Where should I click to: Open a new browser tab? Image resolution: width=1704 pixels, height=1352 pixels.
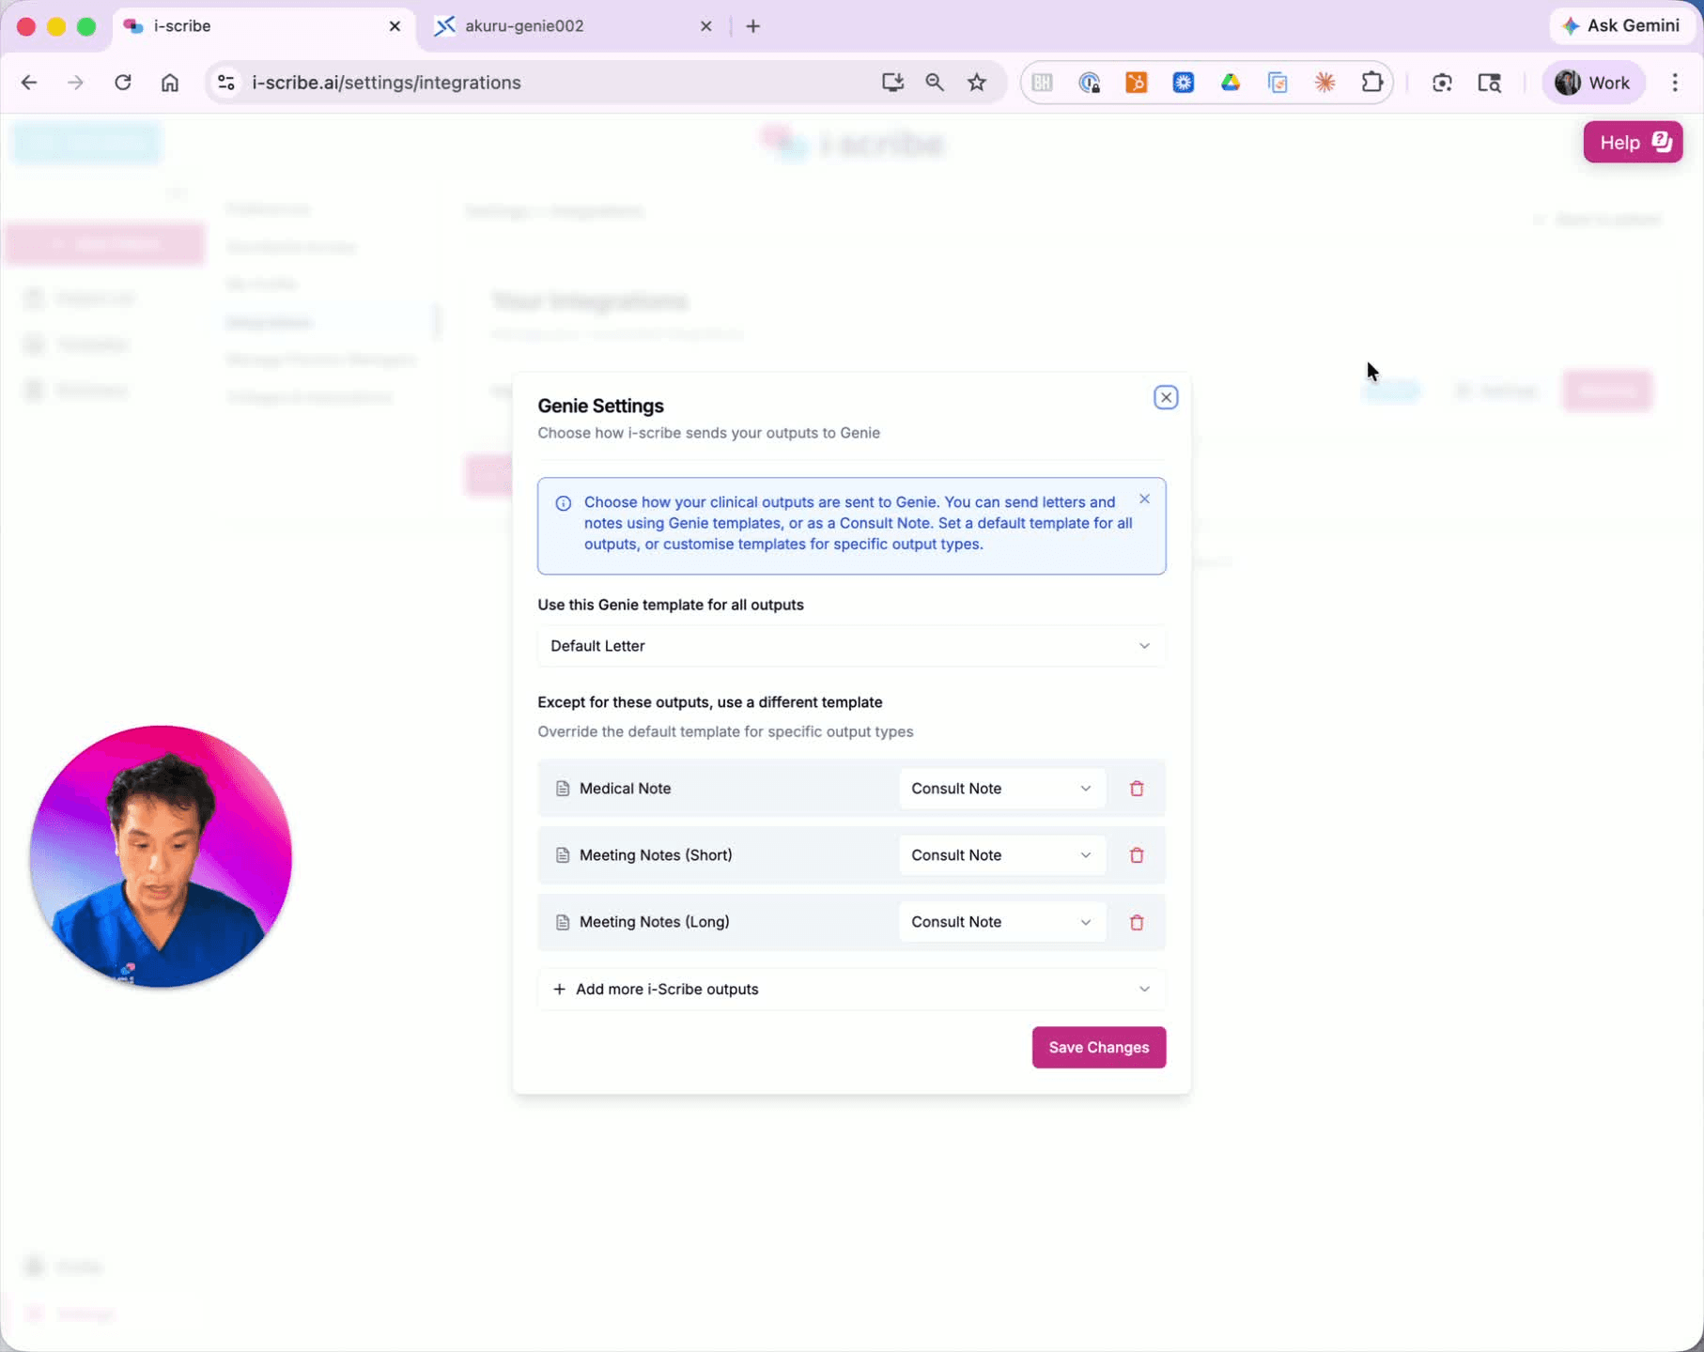(x=753, y=26)
